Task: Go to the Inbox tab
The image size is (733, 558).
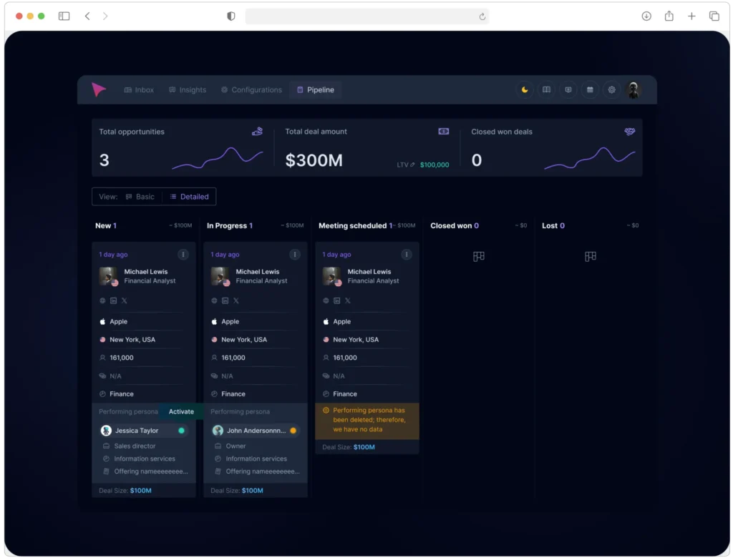Action: (x=139, y=90)
